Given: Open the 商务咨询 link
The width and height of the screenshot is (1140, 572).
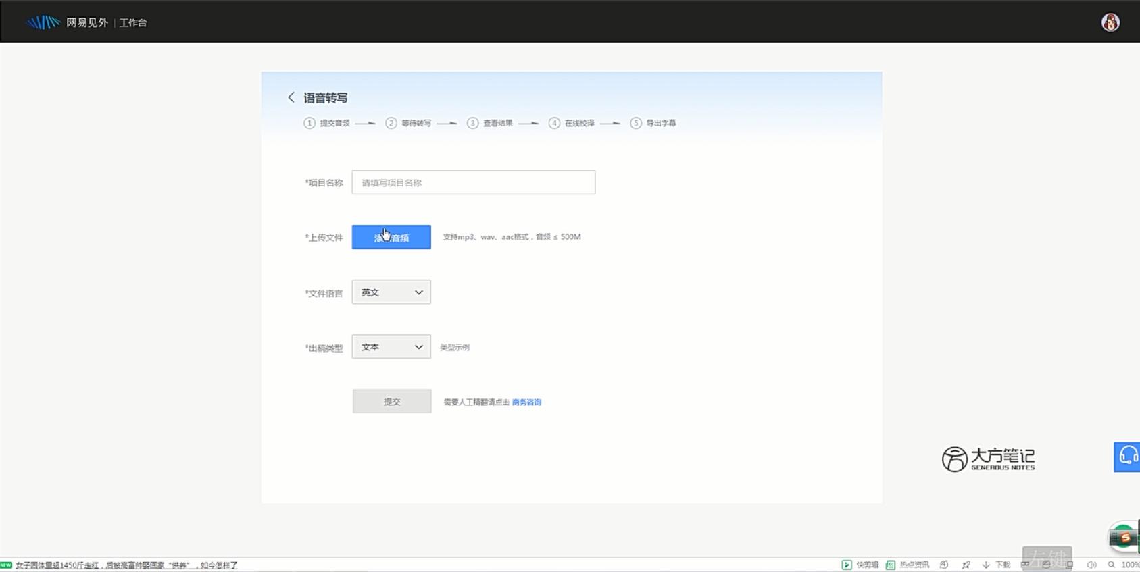Looking at the screenshot, I should [x=526, y=402].
